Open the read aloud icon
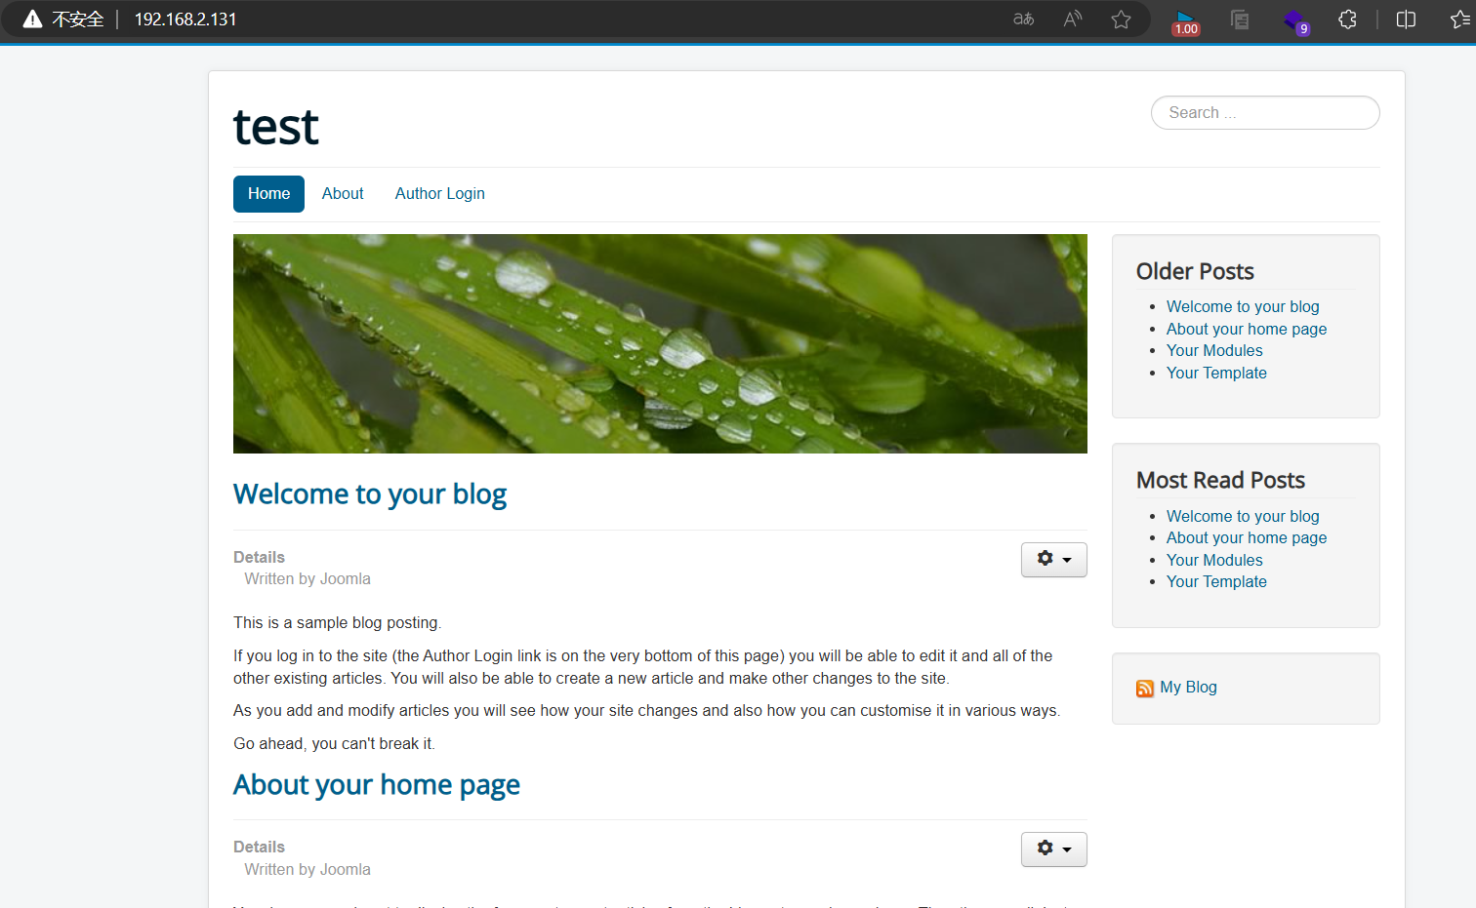This screenshot has width=1476, height=908. click(1073, 19)
